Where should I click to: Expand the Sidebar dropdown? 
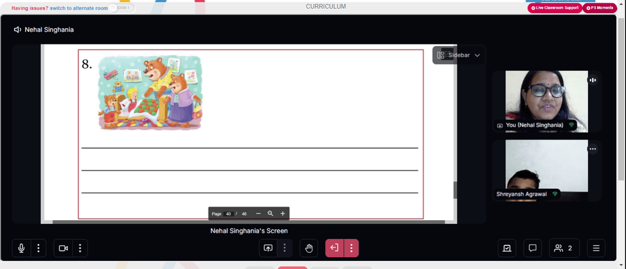coord(458,55)
